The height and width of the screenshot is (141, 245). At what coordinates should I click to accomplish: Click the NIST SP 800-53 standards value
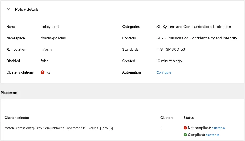point(171,49)
